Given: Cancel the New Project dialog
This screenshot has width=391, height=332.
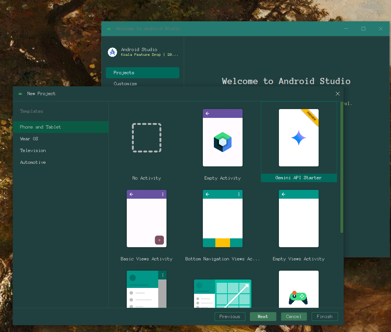Looking at the screenshot, I should [x=294, y=317].
